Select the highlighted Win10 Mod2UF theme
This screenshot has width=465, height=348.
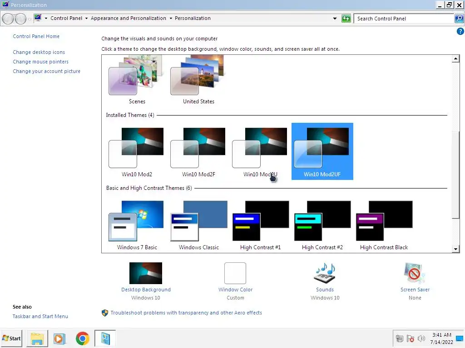click(322, 151)
